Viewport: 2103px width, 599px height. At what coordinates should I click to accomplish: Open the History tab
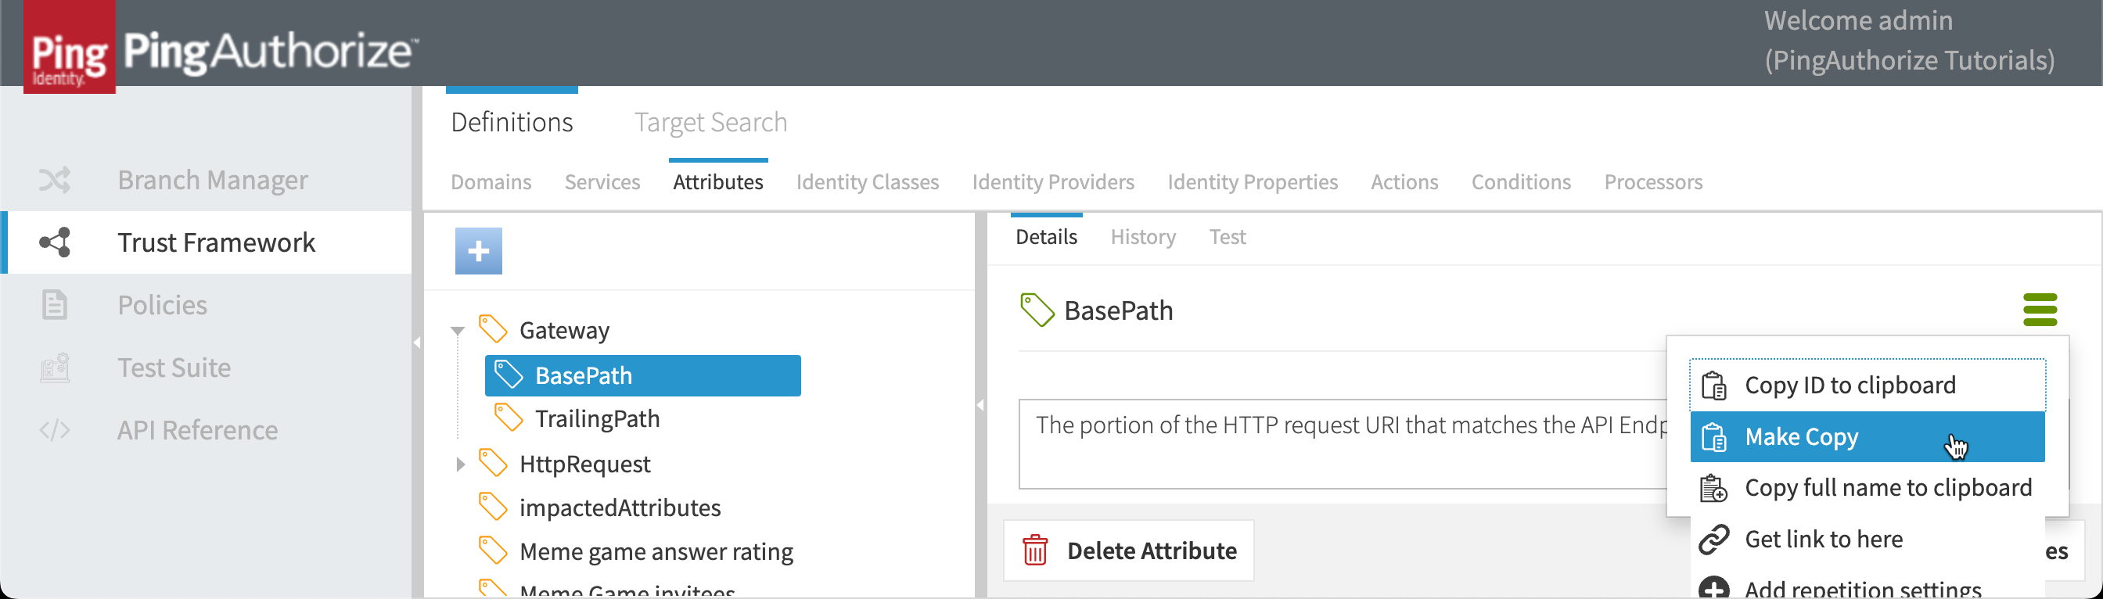pos(1142,238)
